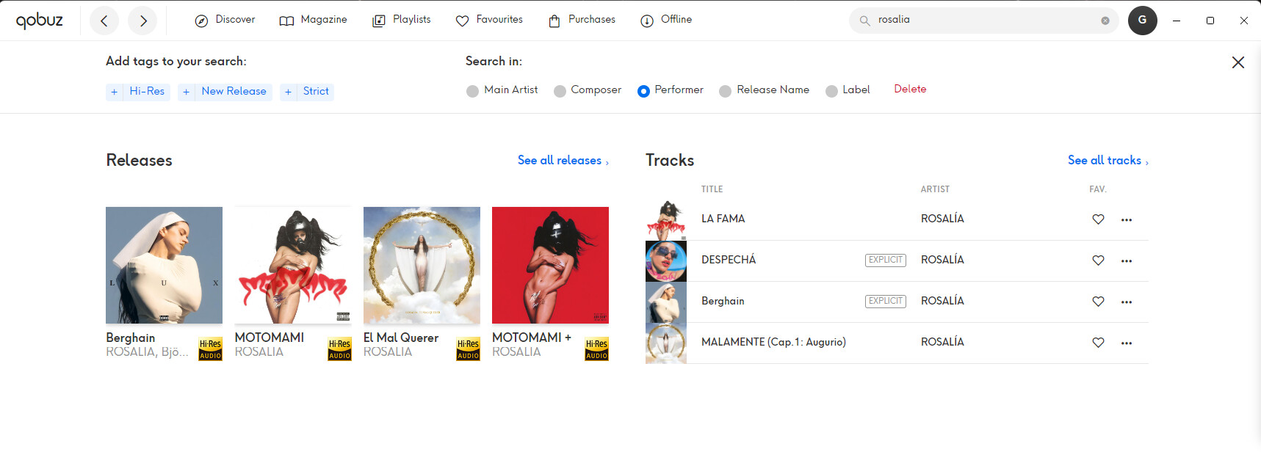Click the Qobuz logo
Screen dimensions: 1261x452
click(40, 21)
